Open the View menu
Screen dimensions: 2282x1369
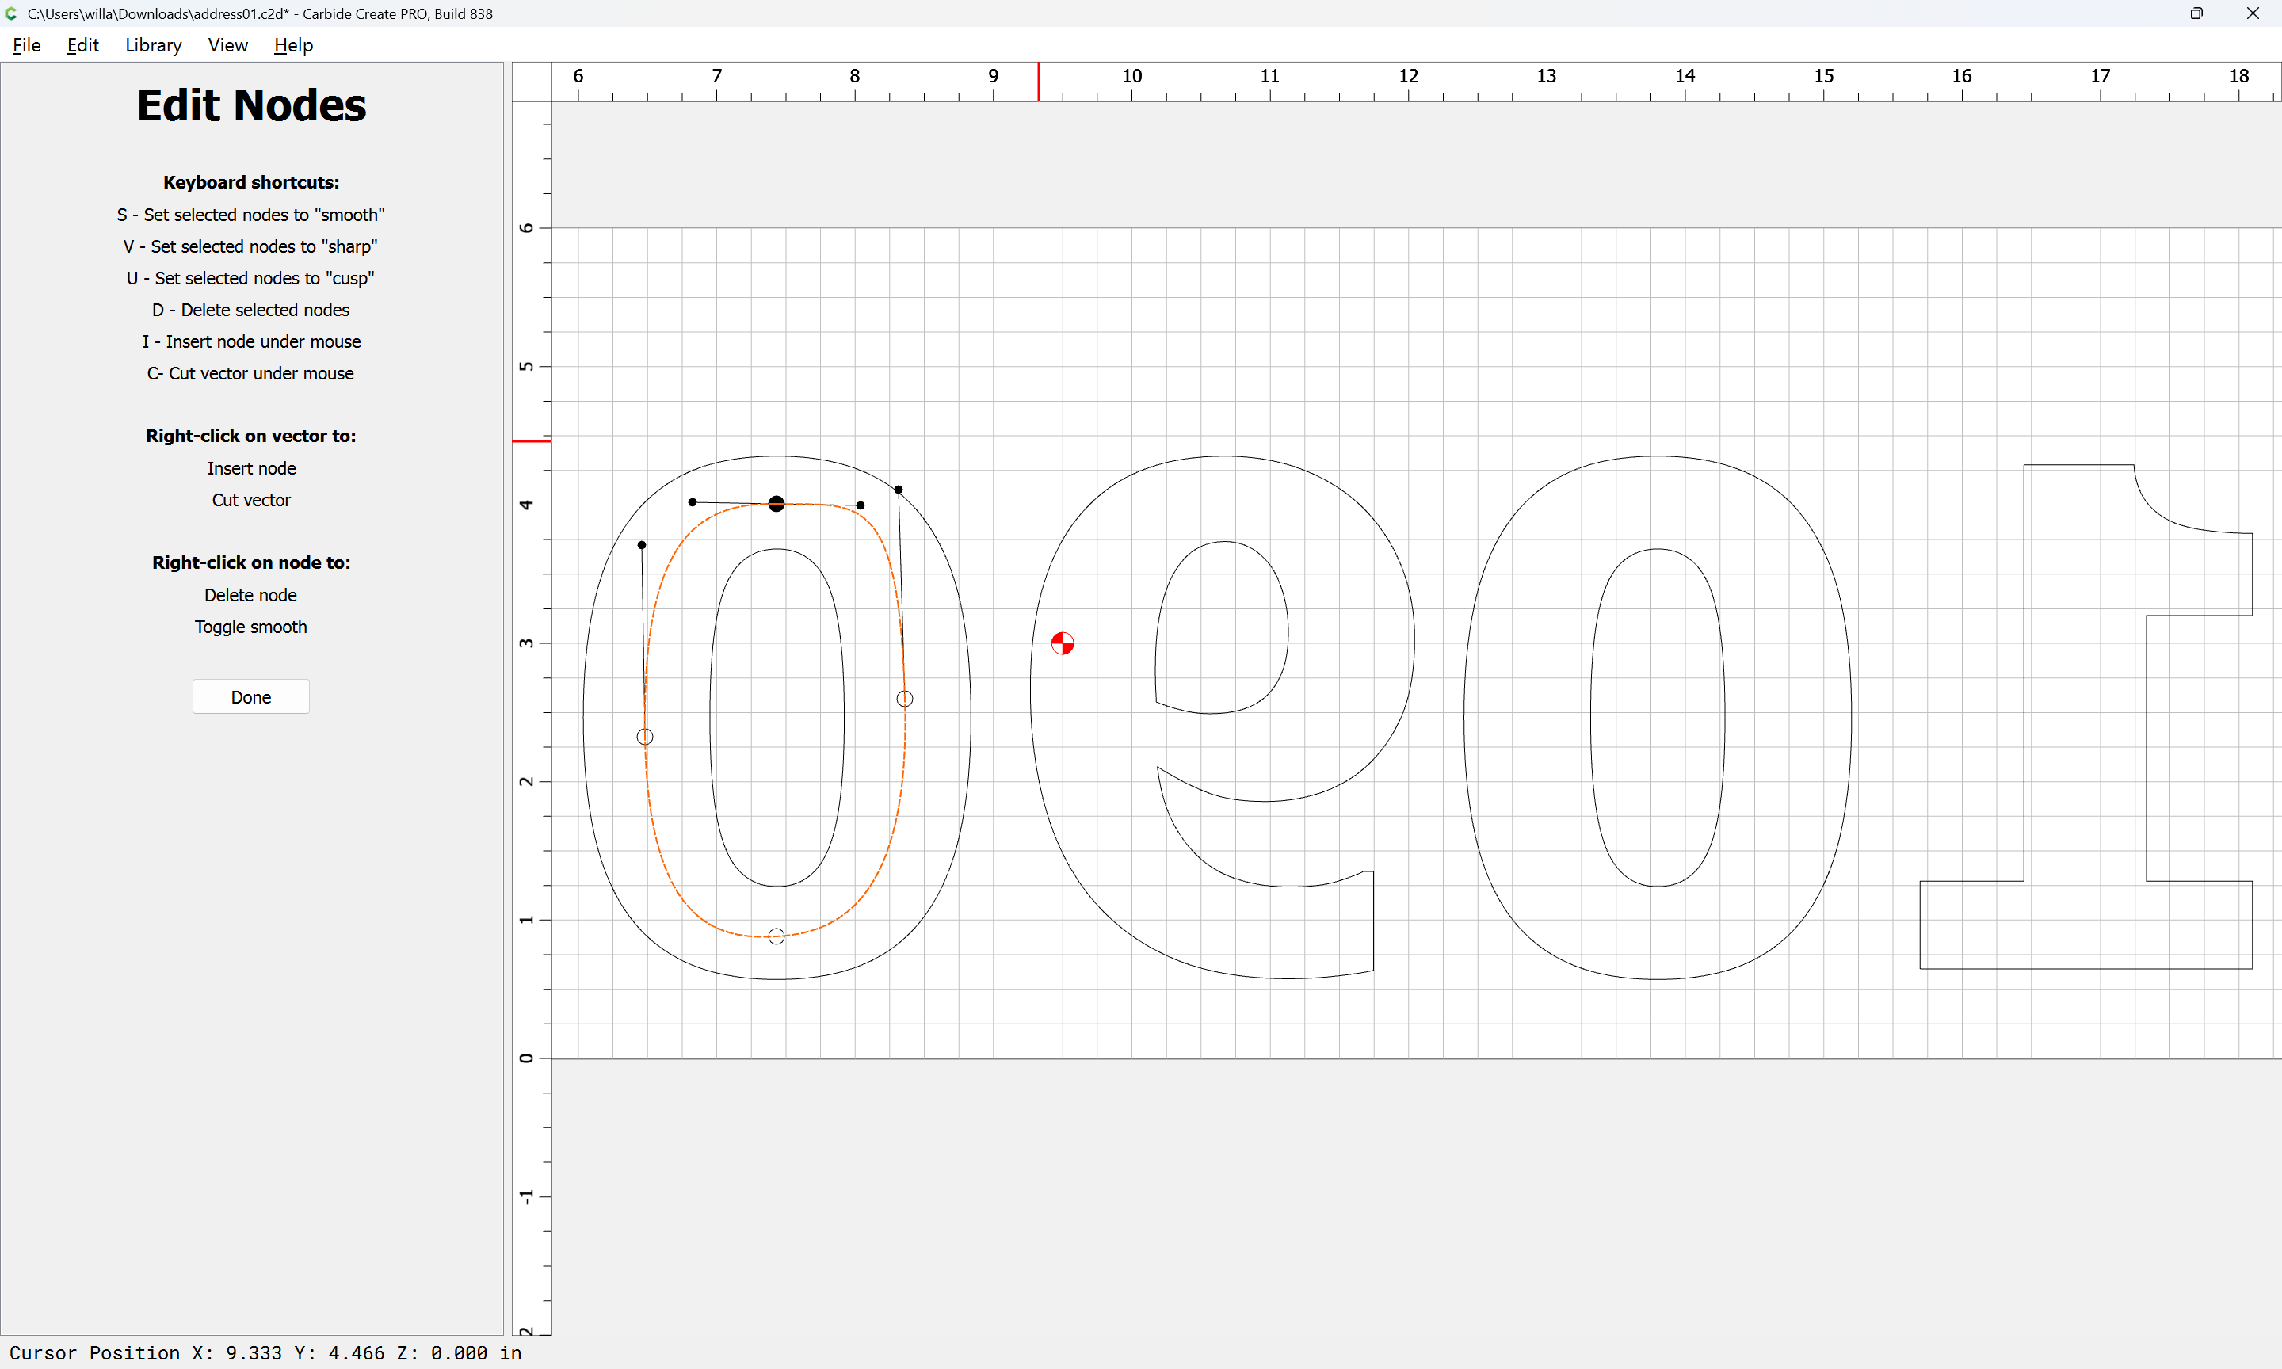tap(227, 45)
